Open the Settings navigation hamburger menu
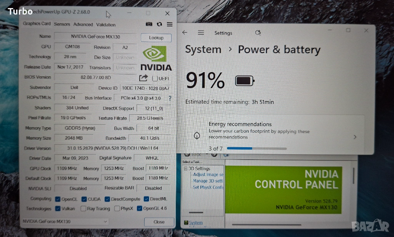 [x=201, y=33]
